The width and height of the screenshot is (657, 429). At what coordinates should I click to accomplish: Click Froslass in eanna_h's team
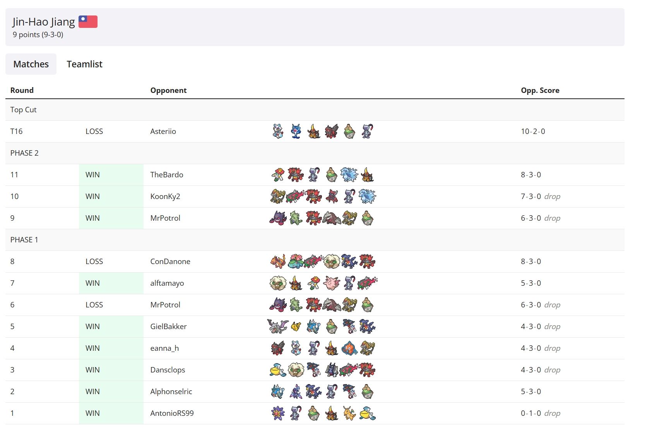click(x=296, y=348)
